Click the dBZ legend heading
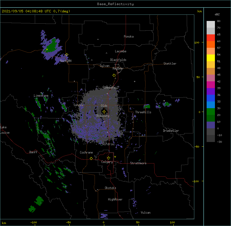The height and width of the screenshot is (226, 231). pos(217,14)
